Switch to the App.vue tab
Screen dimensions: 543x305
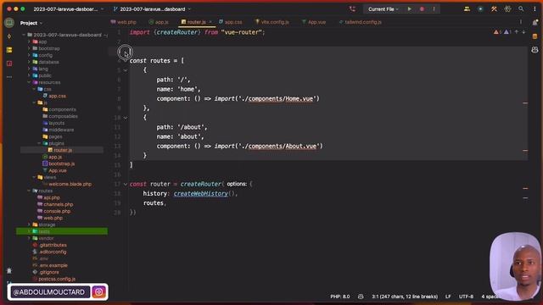pos(314,22)
